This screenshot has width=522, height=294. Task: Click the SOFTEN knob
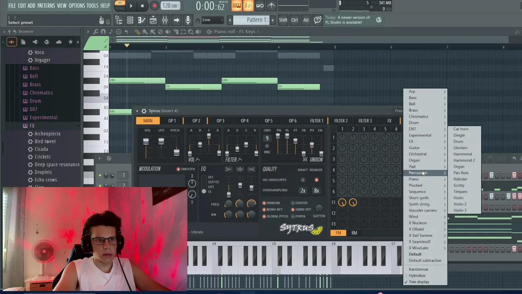point(319,209)
